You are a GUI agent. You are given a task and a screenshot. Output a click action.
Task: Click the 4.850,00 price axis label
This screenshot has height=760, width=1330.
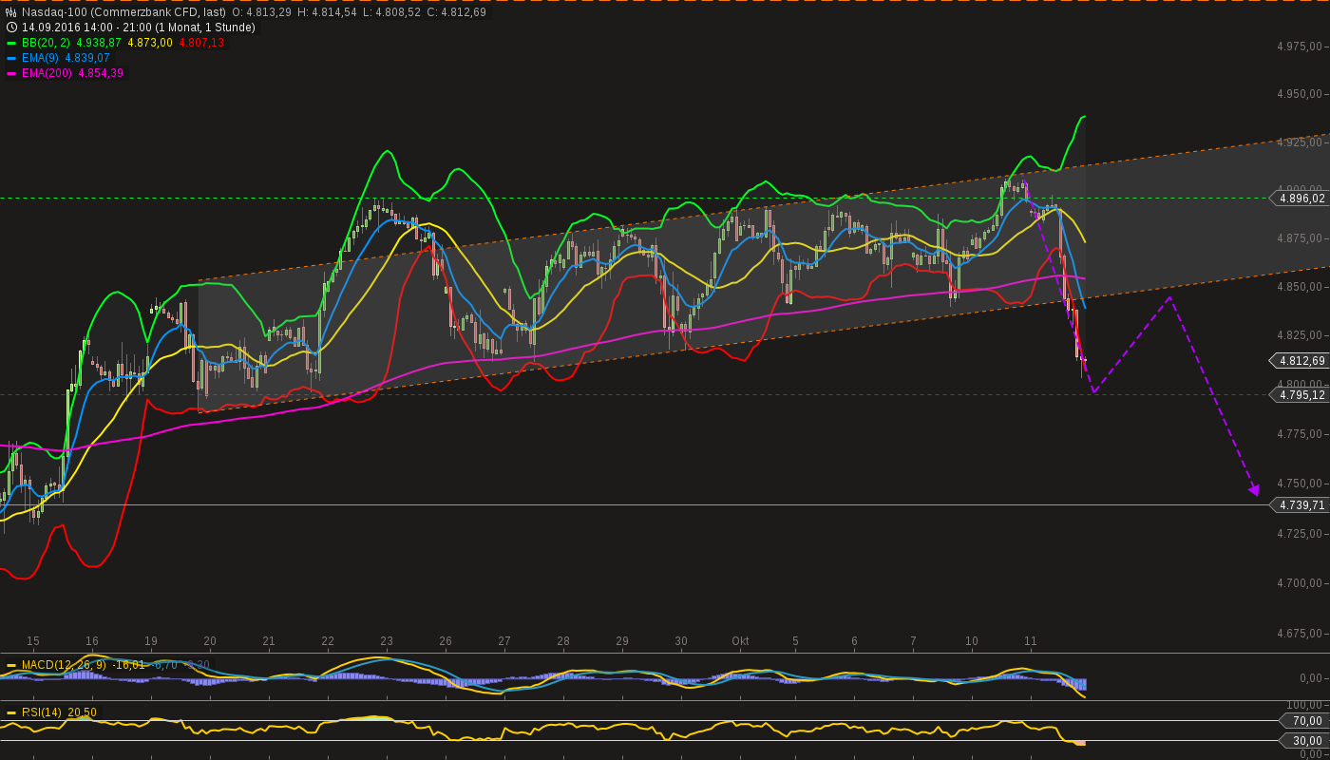(x=1300, y=287)
